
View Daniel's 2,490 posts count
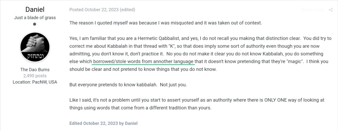[35, 76]
